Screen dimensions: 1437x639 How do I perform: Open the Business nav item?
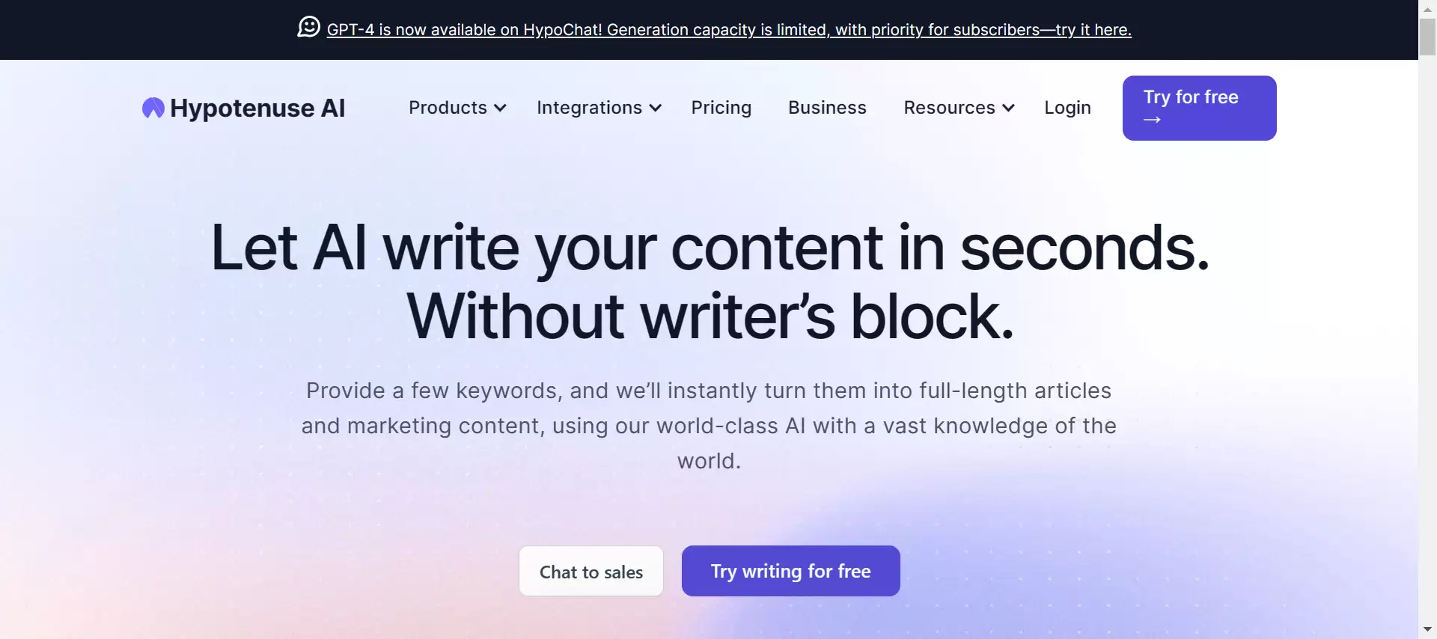click(827, 108)
